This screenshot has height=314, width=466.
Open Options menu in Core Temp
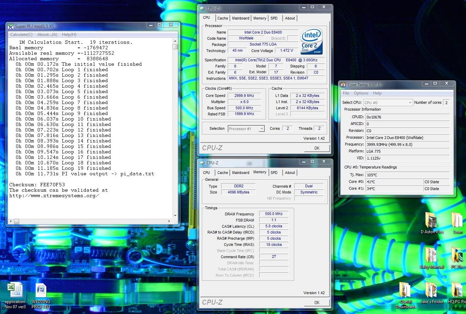(361, 93)
